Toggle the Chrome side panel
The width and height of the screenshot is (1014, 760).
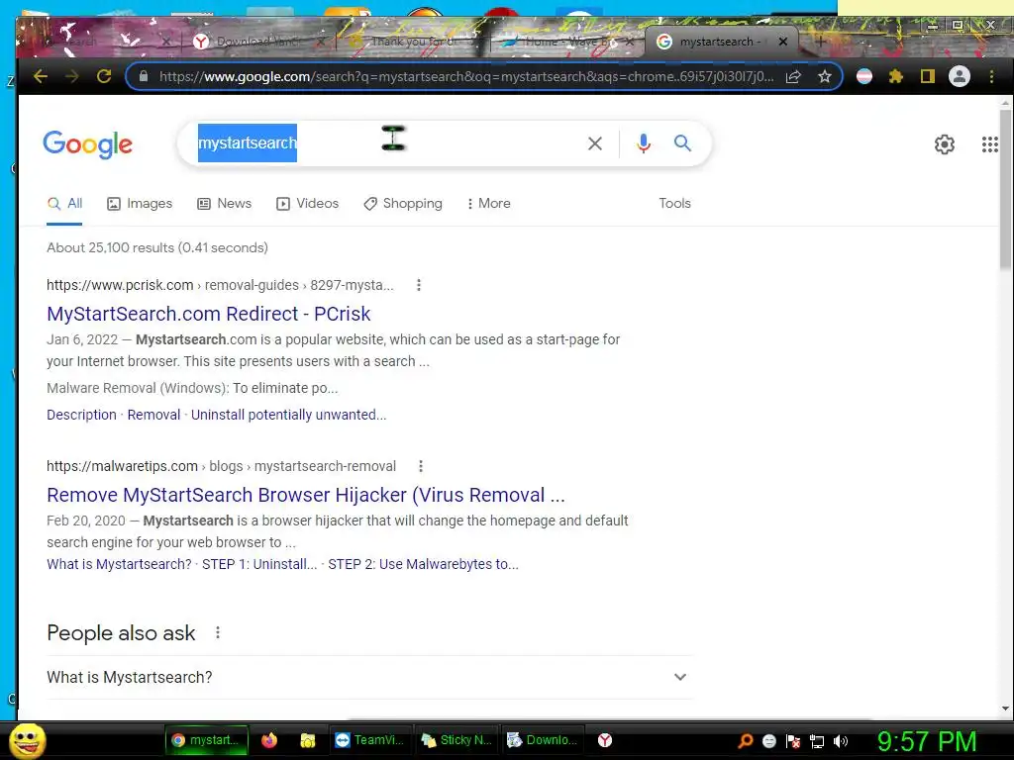pos(927,76)
